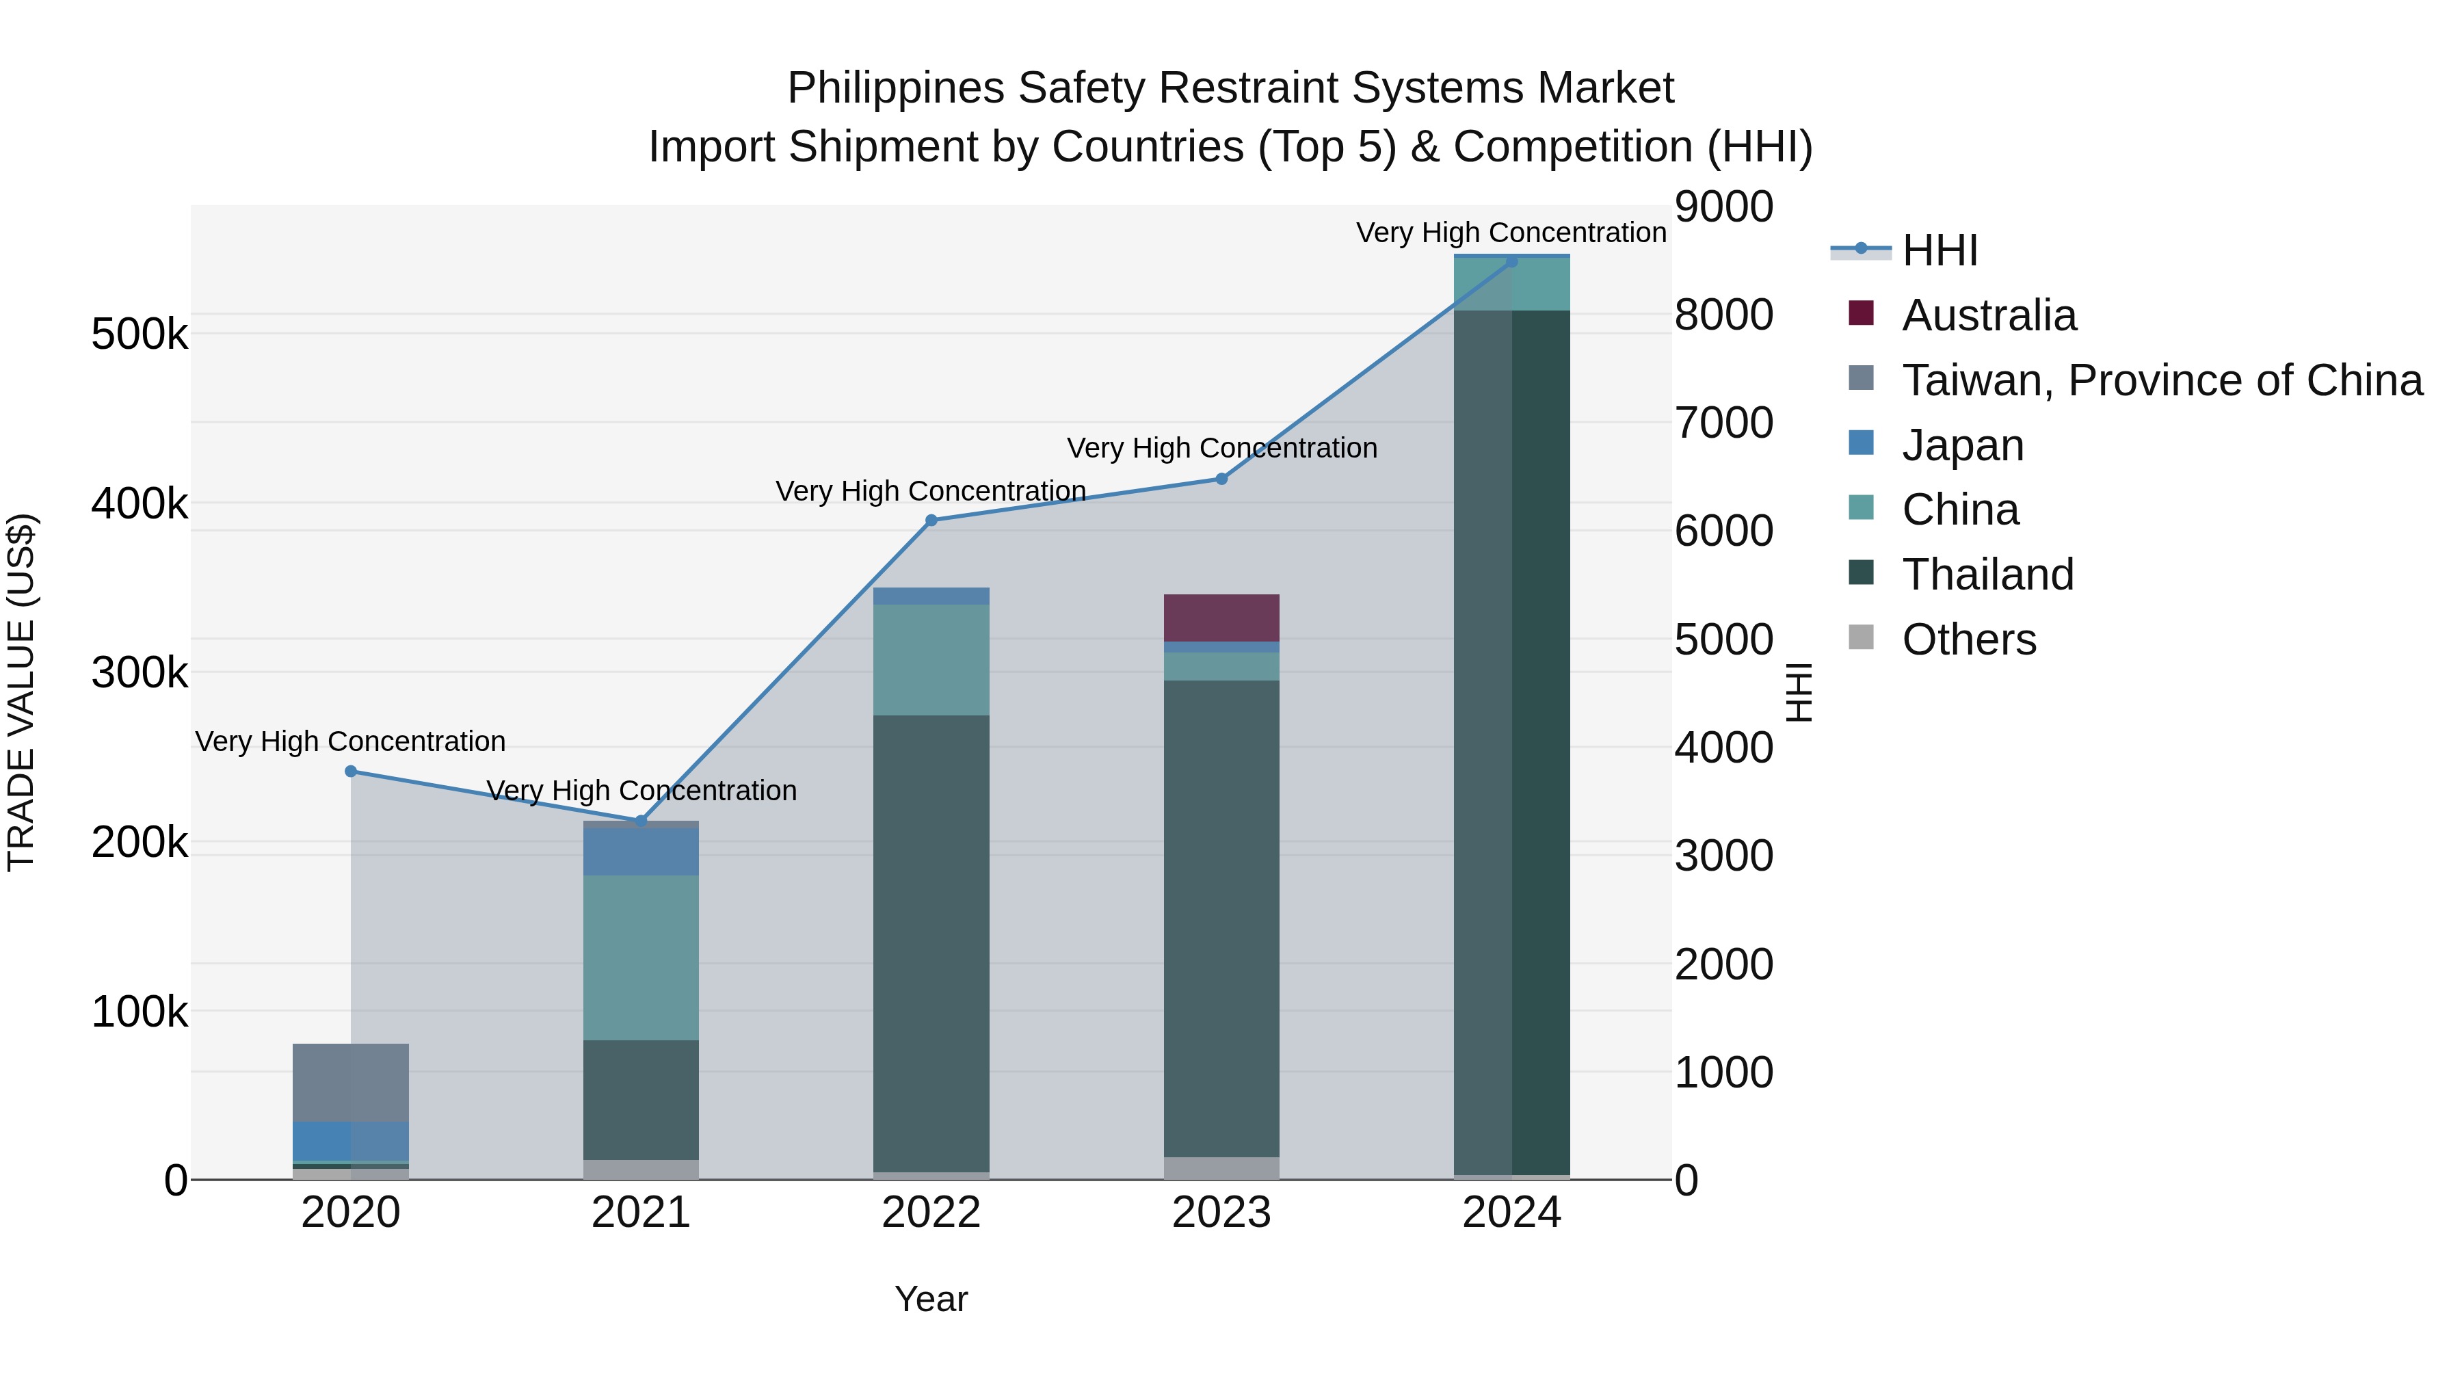Click the Taiwan segment of 2020 bar

(351, 1082)
